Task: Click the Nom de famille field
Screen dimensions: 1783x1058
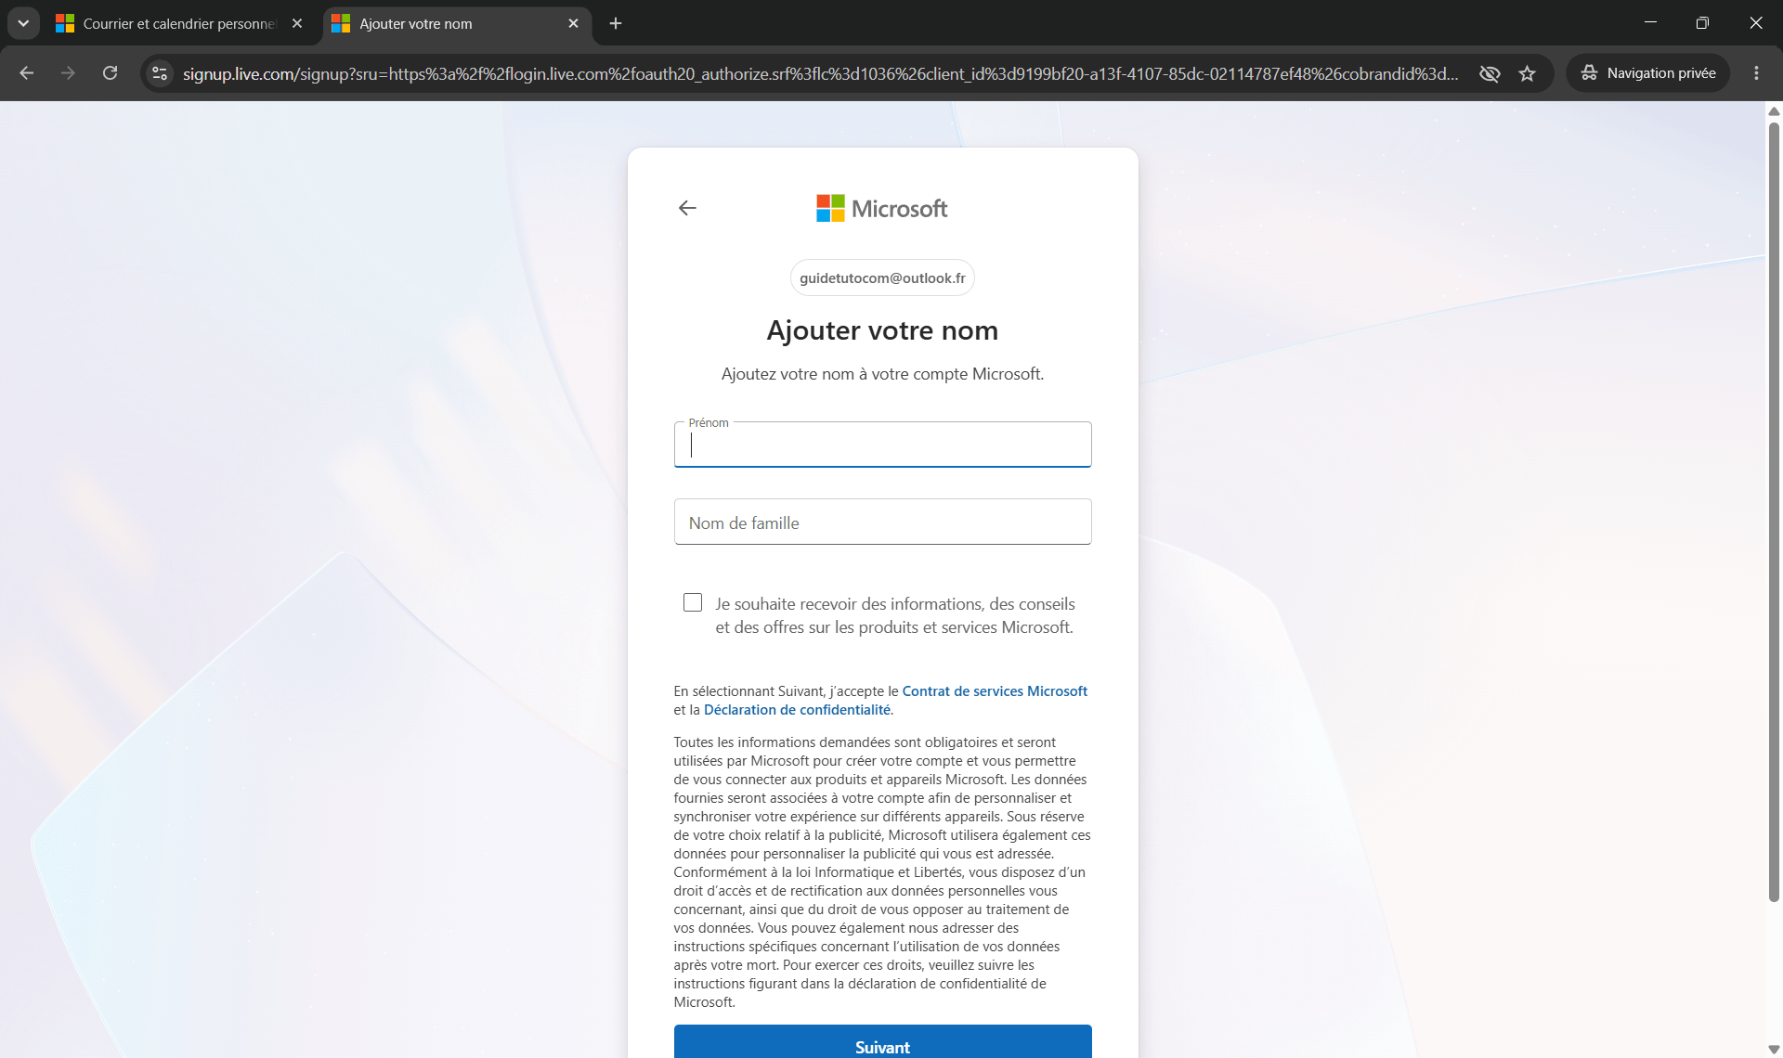Action: coord(882,522)
